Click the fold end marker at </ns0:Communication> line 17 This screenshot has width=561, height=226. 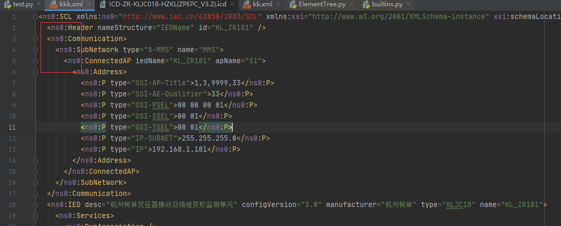35,194
